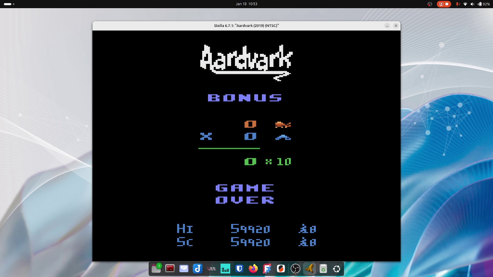Click the volume speaker icon in top bar

[x=473, y=4]
